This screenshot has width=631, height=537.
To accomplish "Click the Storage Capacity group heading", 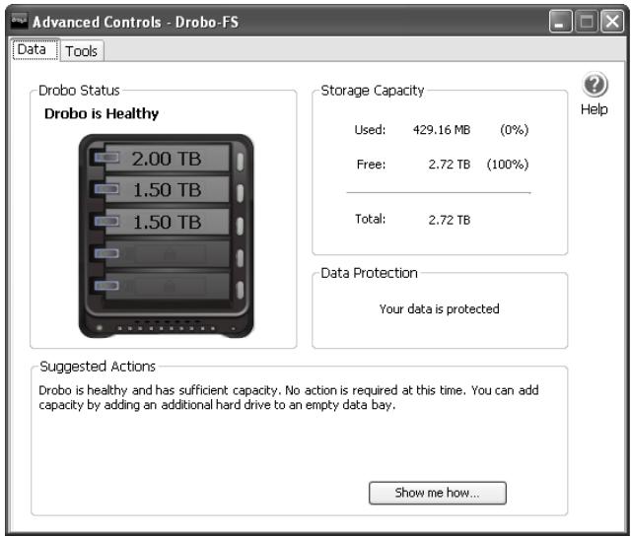I will click(373, 91).
